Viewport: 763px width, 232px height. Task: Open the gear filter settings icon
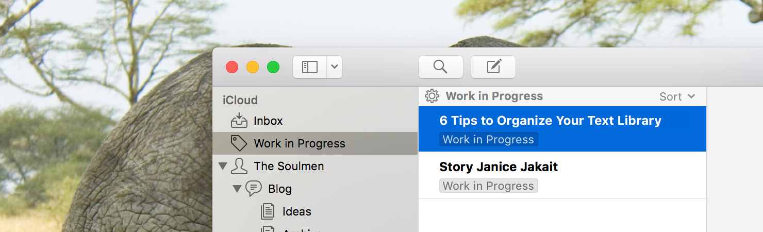coord(432,96)
